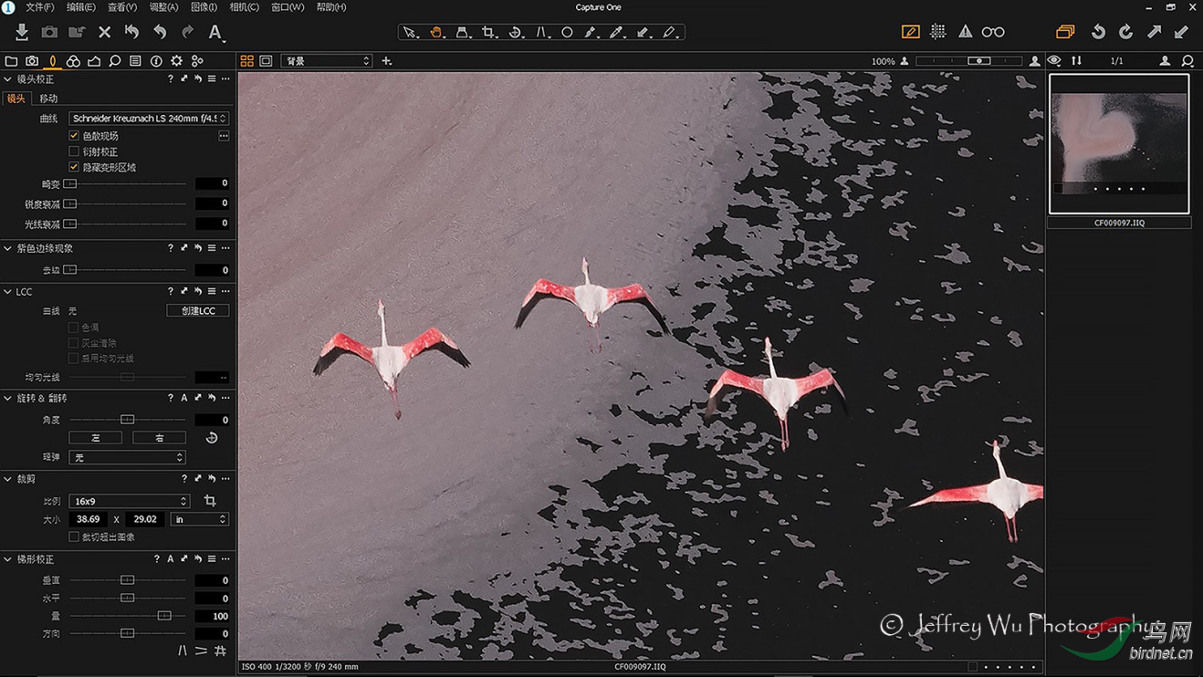
Task: Rotate image left with counterclockwise arrow icon
Action: [x=1098, y=32]
